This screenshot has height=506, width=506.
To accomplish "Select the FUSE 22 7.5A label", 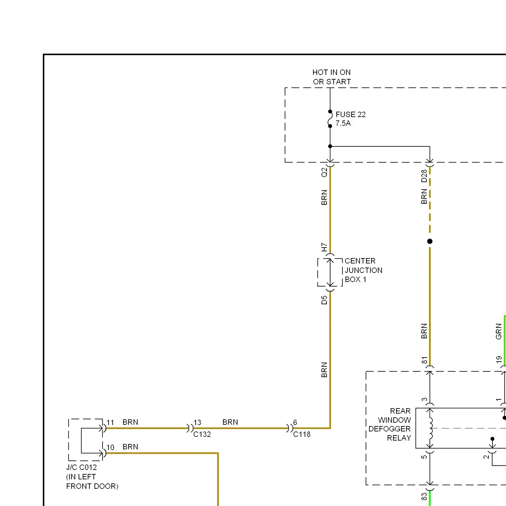I will pyautogui.click(x=350, y=119).
